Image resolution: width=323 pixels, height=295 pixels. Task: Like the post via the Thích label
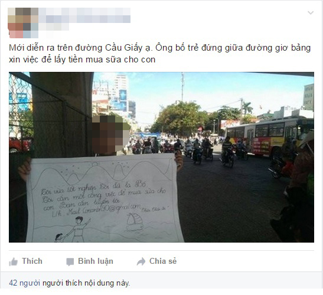(32, 261)
